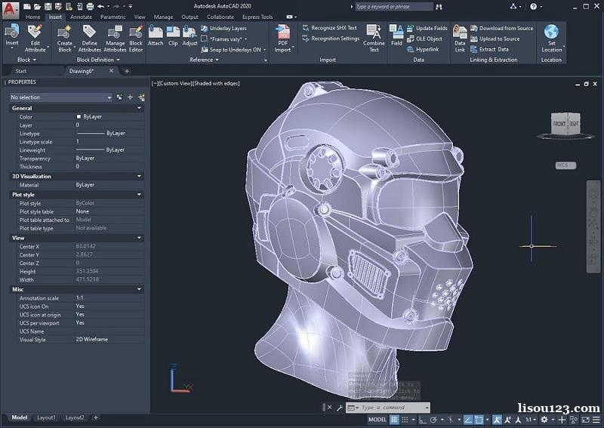Open the No selection dropdown
The width and height of the screenshot is (604, 428).
click(61, 97)
